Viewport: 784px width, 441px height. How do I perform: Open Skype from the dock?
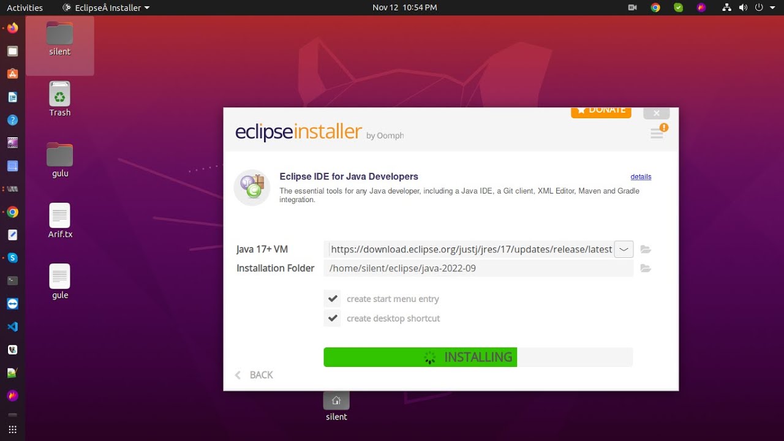click(x=12, y=258)
